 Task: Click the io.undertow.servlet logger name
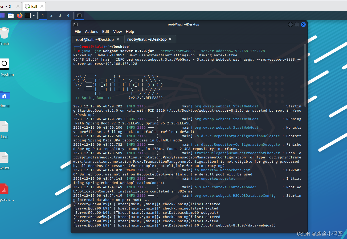(215, 179)
